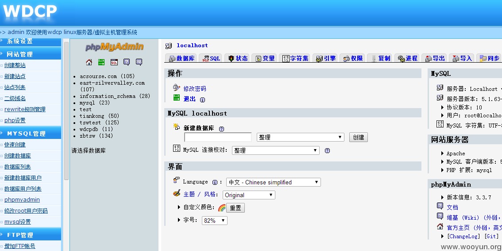502x251 pixels.
Task: Expand the 82% font size dropdown
Action: click(x=215, y=221)
